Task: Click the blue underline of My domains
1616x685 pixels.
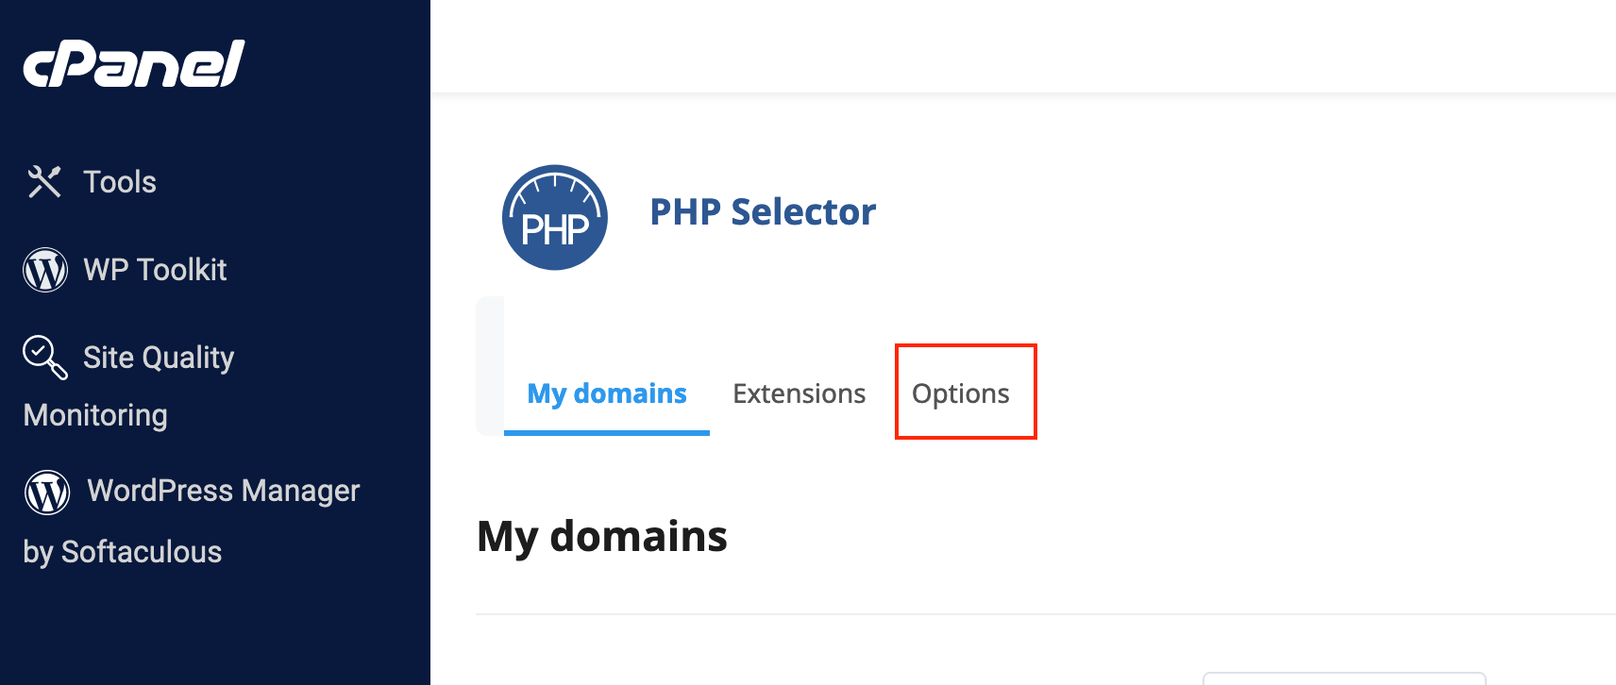Action: click(x=607, y=433)
